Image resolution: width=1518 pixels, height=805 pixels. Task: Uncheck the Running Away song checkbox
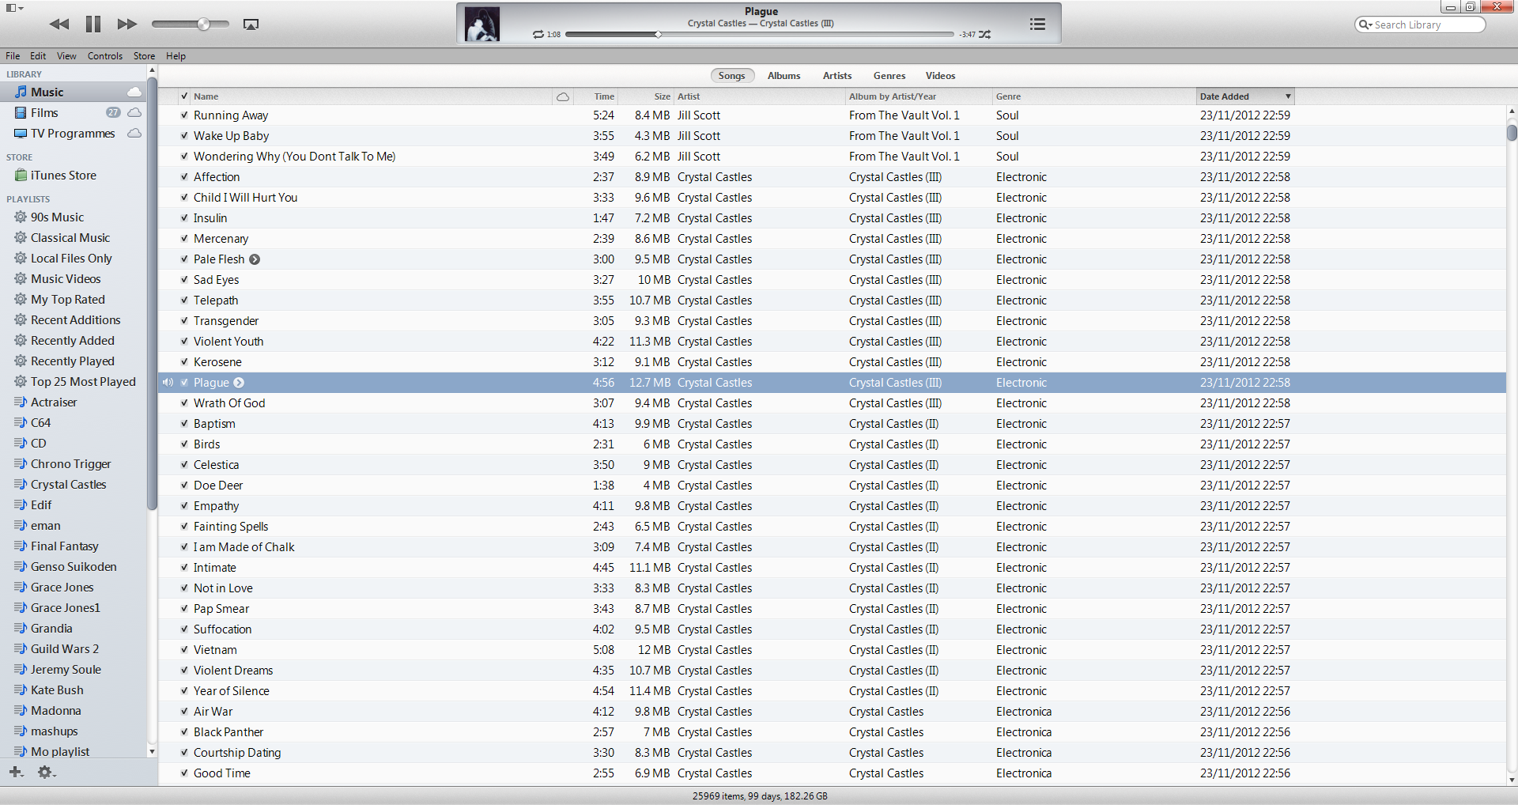coord(184,115)
